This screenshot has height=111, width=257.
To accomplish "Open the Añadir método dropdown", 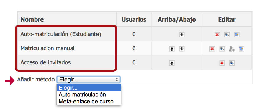I will pyautogui.click(x=89, y=80).
